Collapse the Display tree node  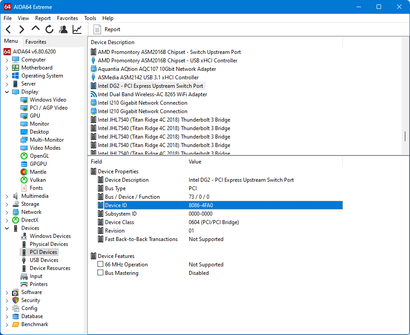(x=7, y=92)
